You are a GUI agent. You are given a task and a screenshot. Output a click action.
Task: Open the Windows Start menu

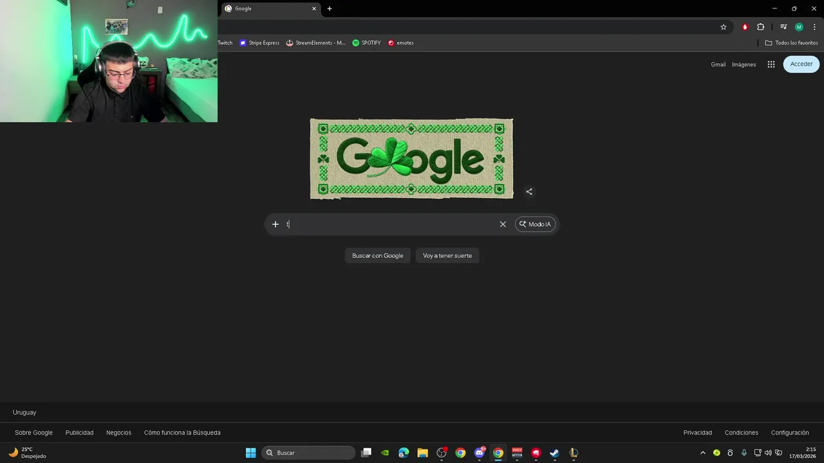[x=251, y=453]
